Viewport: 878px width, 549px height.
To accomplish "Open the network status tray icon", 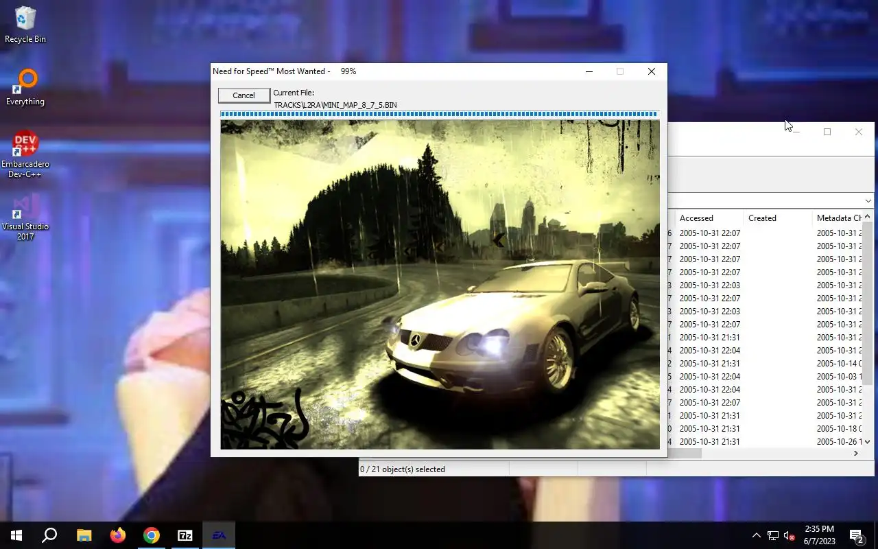I will tap(773, 535).
